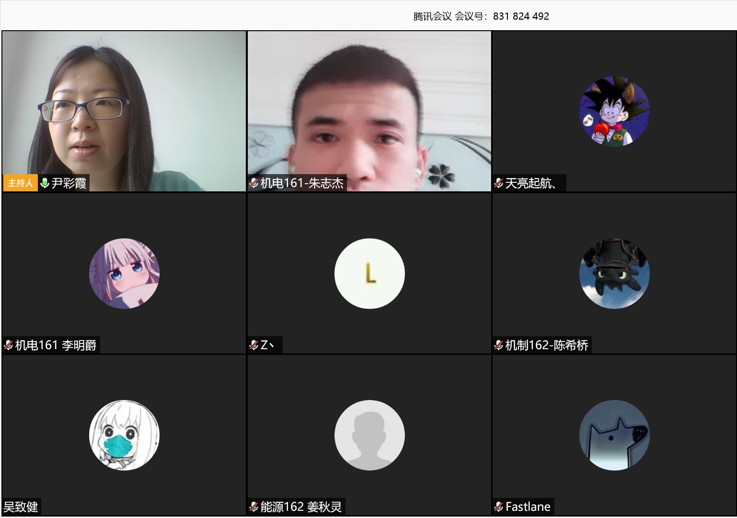Click the muted mic icon next to Fastlane
The image size is (737, 518).
tap(498, 506)
